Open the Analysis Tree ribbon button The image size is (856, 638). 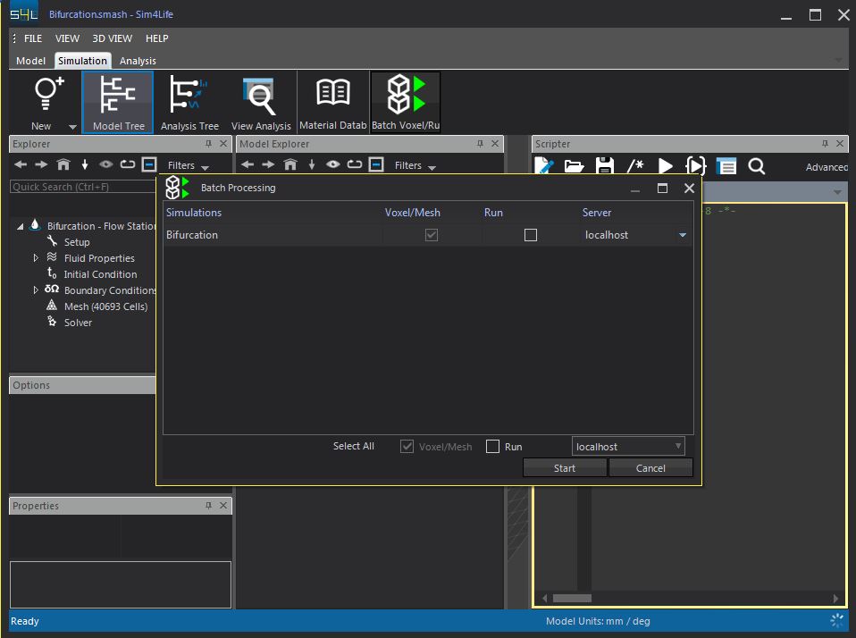pos(189,103)
